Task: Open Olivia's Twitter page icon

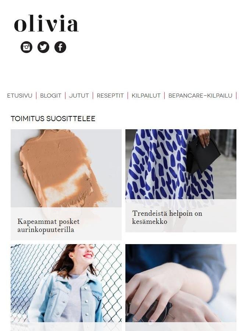Action: (x=43, y=47)
